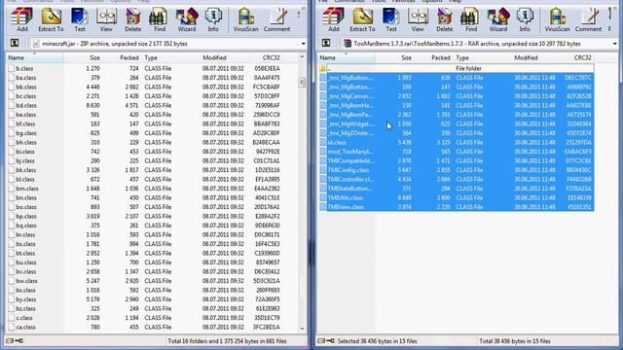
Task: Select _tmi_MgZOrder file in TooManyItems list
Action: [457, 133]
